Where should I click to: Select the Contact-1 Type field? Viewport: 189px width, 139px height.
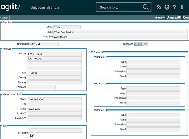[x=153, y=62]
